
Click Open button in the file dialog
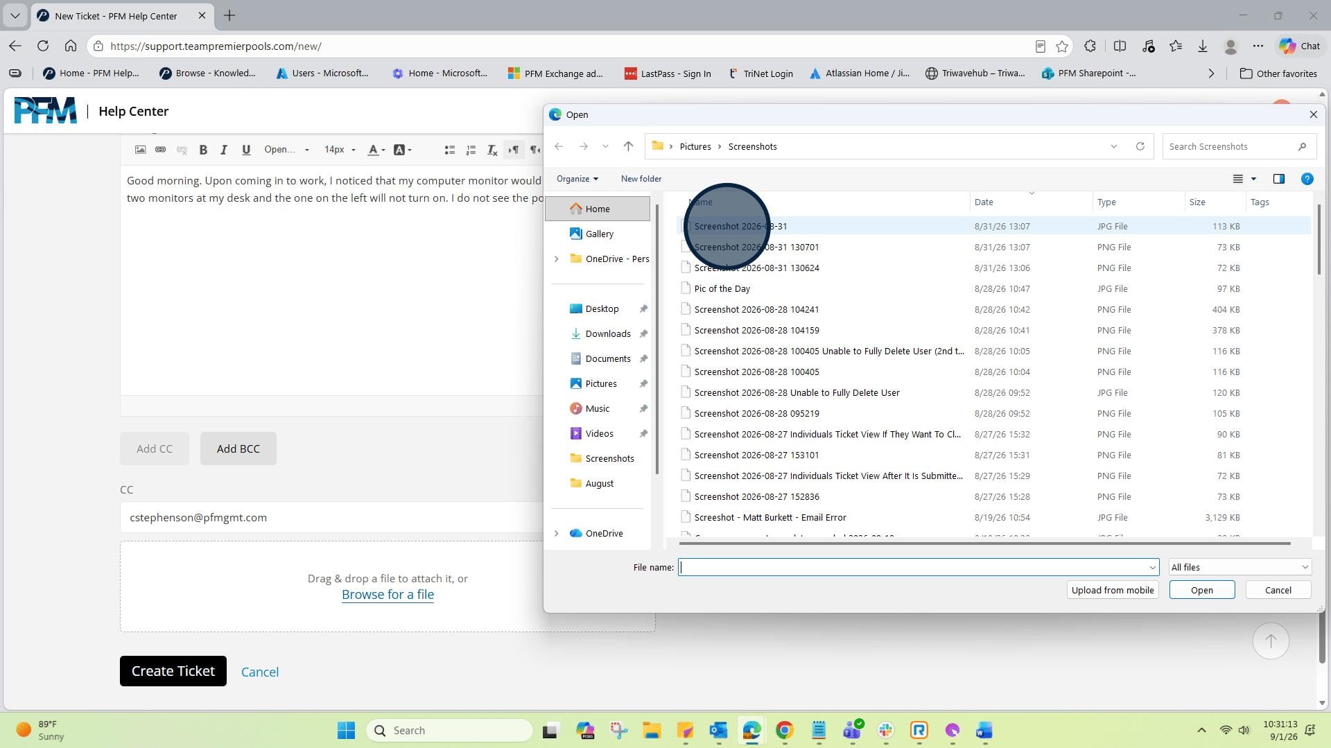point(1201,590)
